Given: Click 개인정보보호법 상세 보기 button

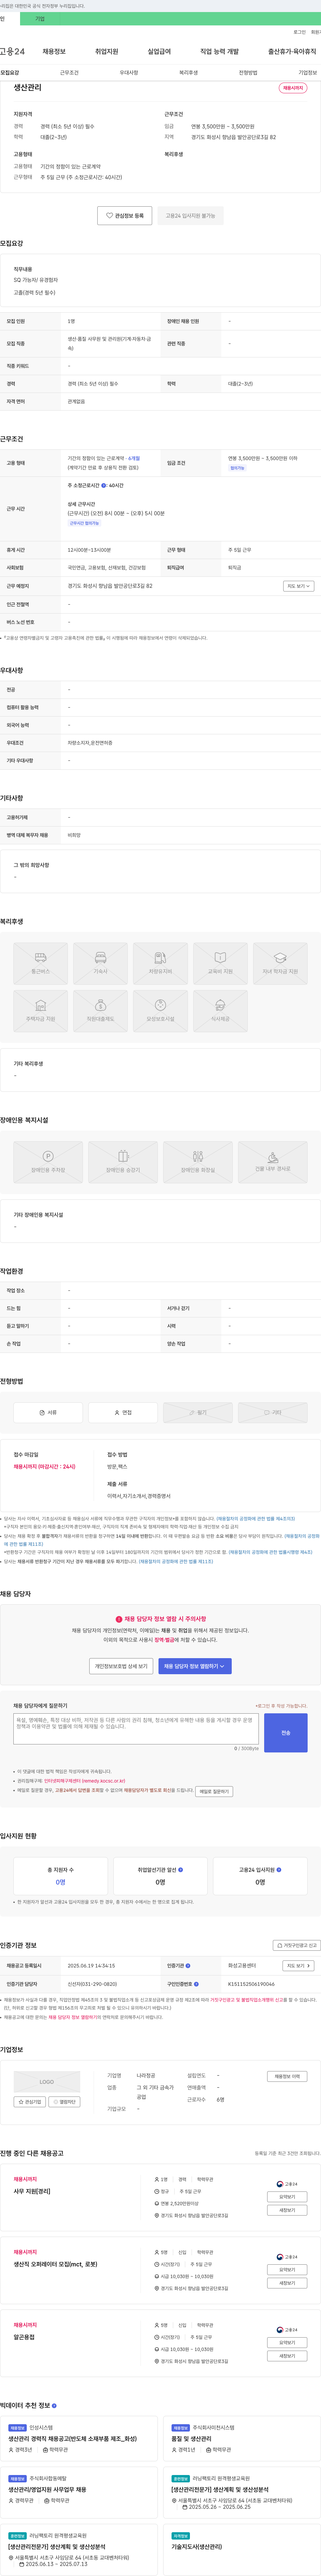Looking at the screenshot, I should 121,1666.
